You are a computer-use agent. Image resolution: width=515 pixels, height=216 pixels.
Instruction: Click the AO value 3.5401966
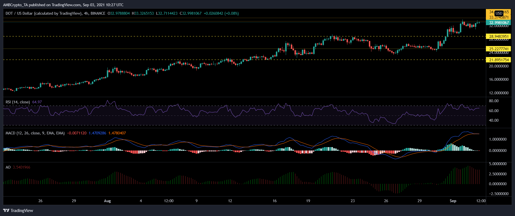21,167
